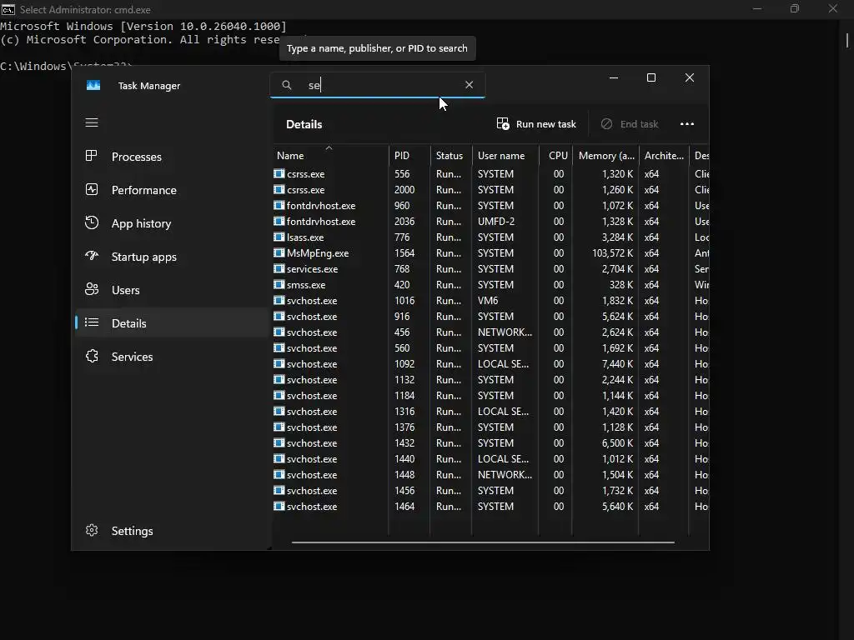Select svchost.exe with PID 916

click(x=490, y=316)
